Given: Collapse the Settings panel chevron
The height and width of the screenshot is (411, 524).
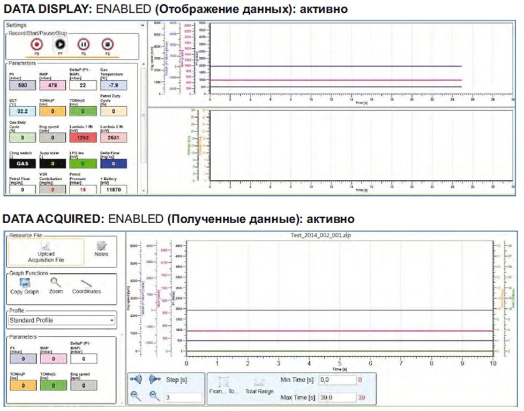Looking at the screenshot, I should pyautogui.click(x=142, y=25).
